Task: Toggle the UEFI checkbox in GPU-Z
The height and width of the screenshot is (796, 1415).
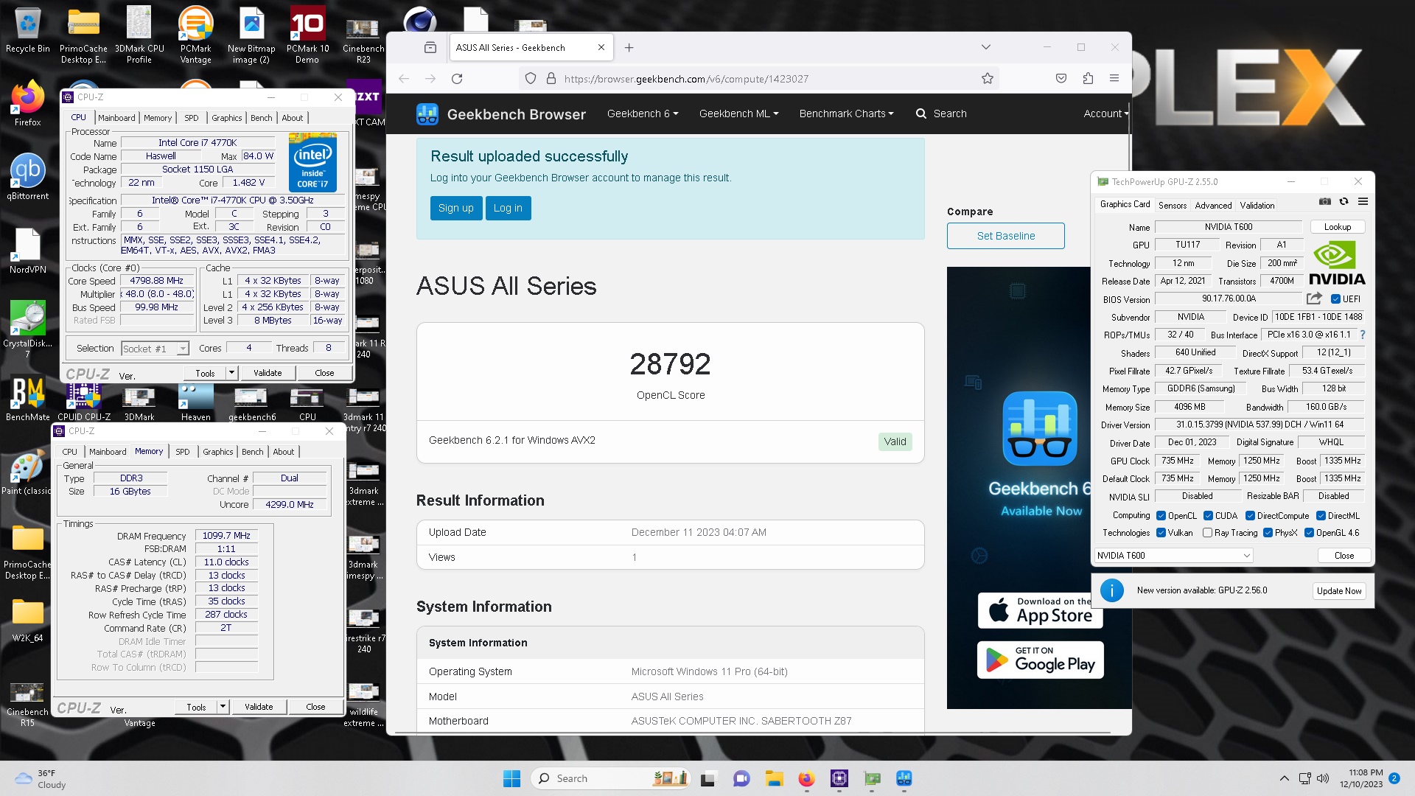Action: point(1335,299)
